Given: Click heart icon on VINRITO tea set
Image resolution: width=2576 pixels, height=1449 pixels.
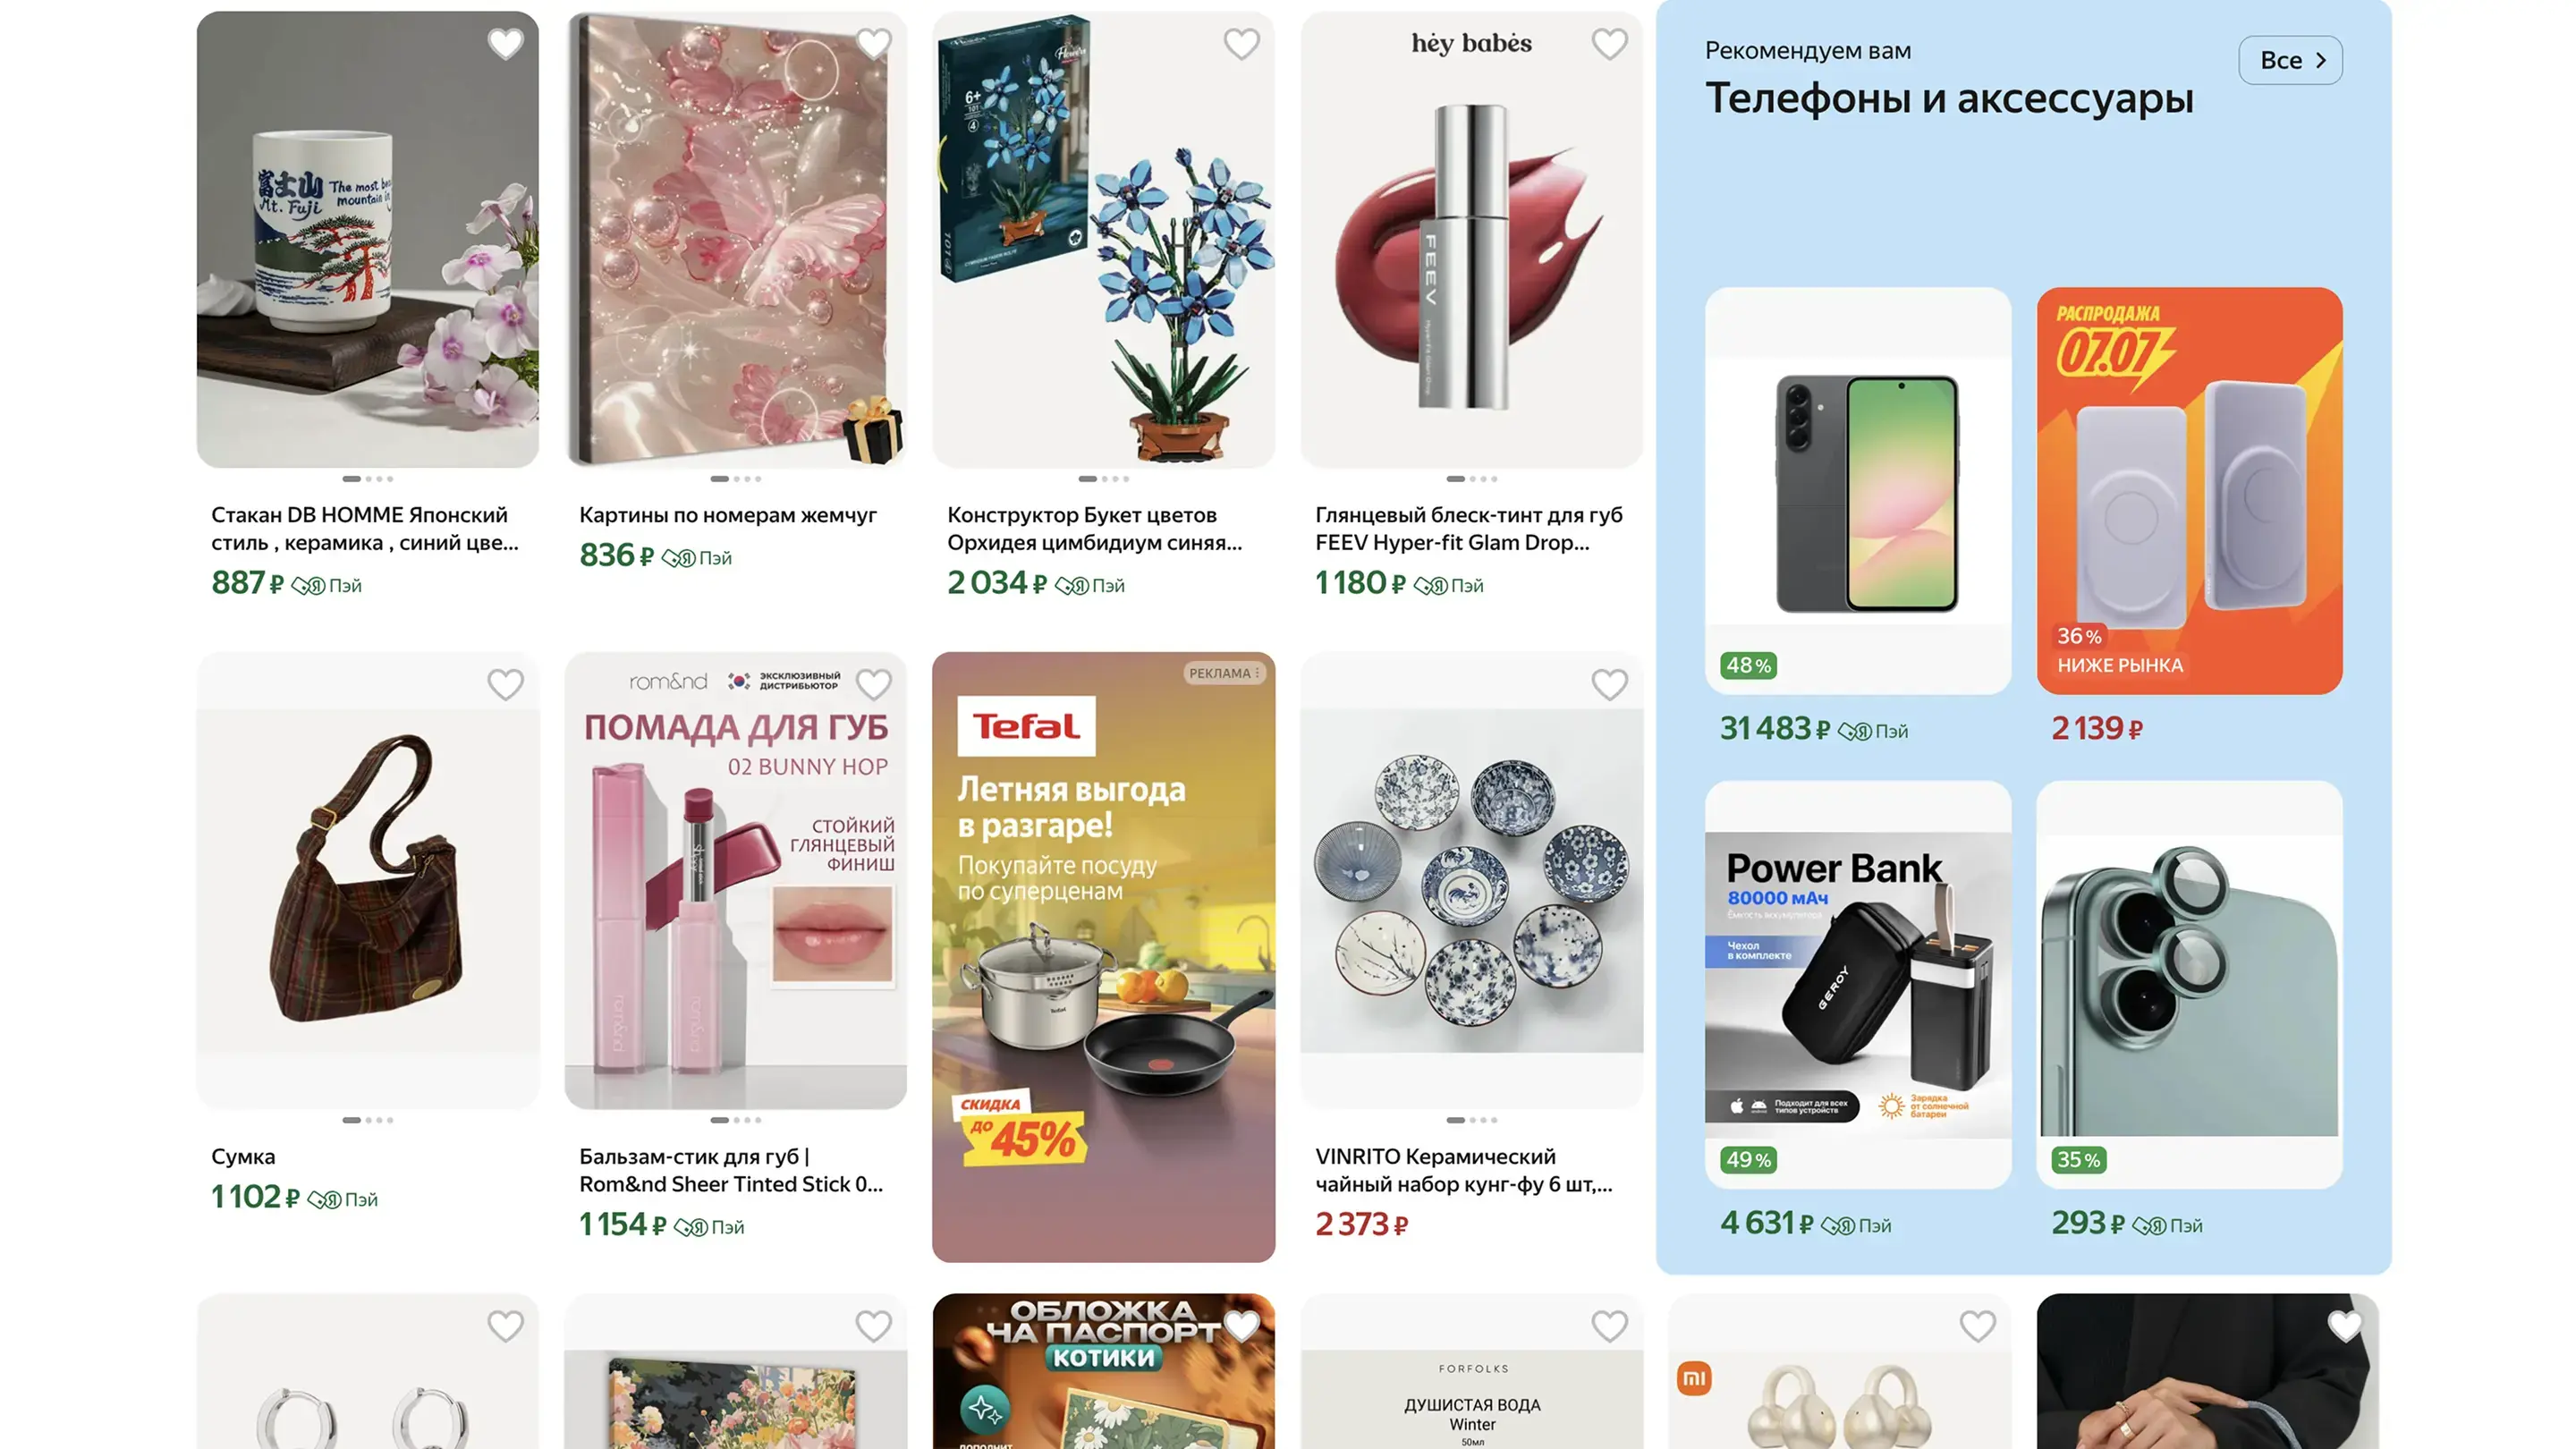Looking at the screenshot, I should (x=1609, y=685).
